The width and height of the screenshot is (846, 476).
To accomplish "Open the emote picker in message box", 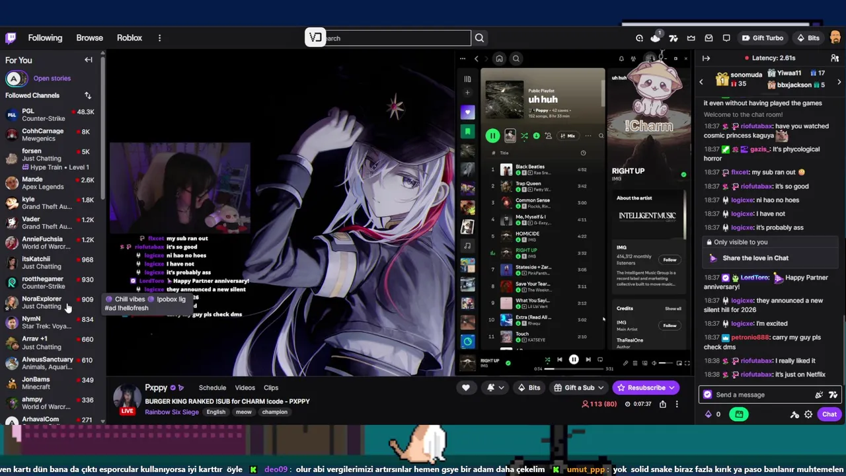I will pos(819,395).
